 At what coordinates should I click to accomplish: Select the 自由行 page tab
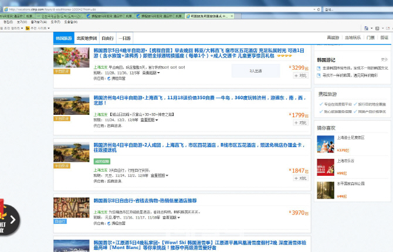[108, 38]
